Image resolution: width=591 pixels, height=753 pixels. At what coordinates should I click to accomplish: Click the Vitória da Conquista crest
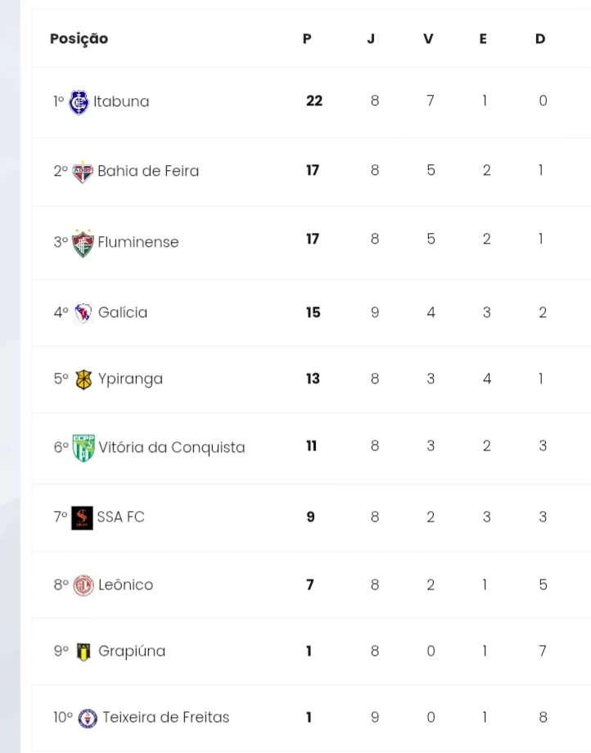tap(83, 448)
